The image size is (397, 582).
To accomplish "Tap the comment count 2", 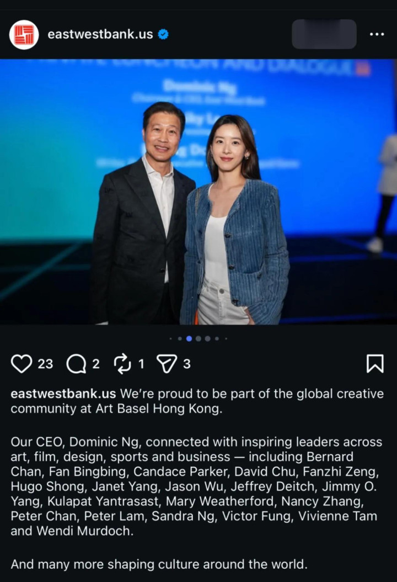I will point(96,364).
